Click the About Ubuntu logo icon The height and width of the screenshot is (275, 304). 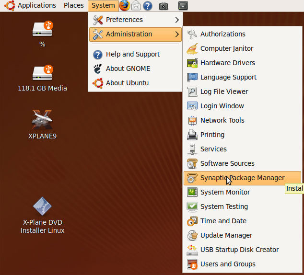pyautogui.click(x=98, y=83)
